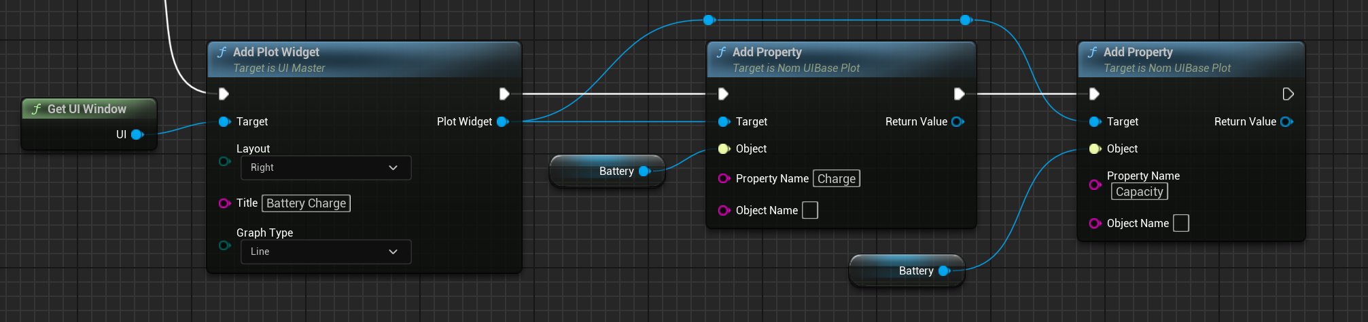
Task: Open the Graph Type dropdown set to Line
Action: tap(326, 251)
